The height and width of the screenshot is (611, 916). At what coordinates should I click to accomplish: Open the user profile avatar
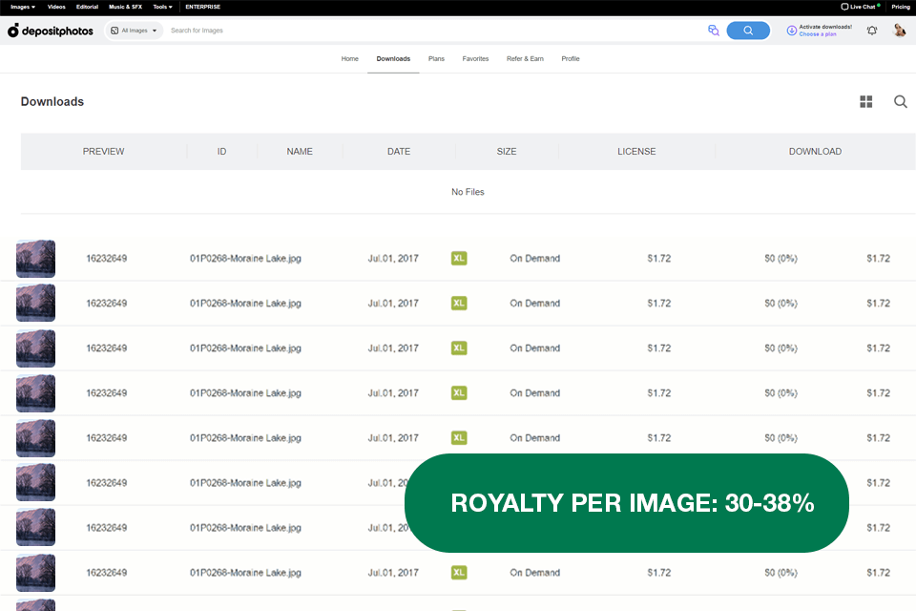pyautogui.click(x=900, y=31)
